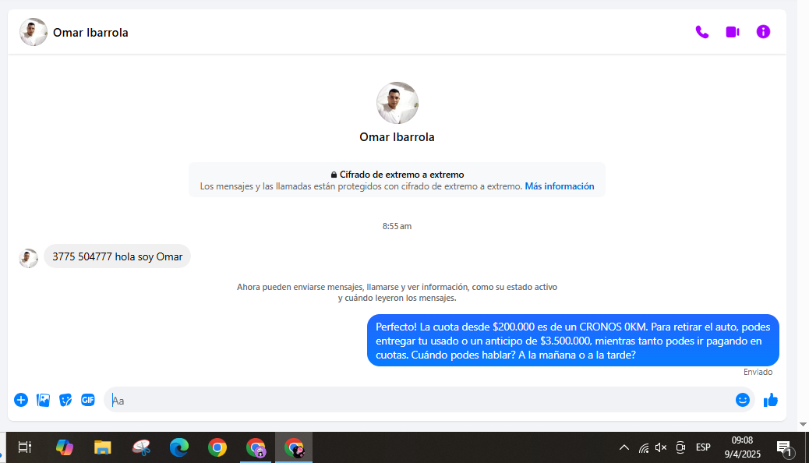This screenshot has width=809, height=463.
Task: Open File Explorer from taskbar
Action: click(x=103, y=447)
